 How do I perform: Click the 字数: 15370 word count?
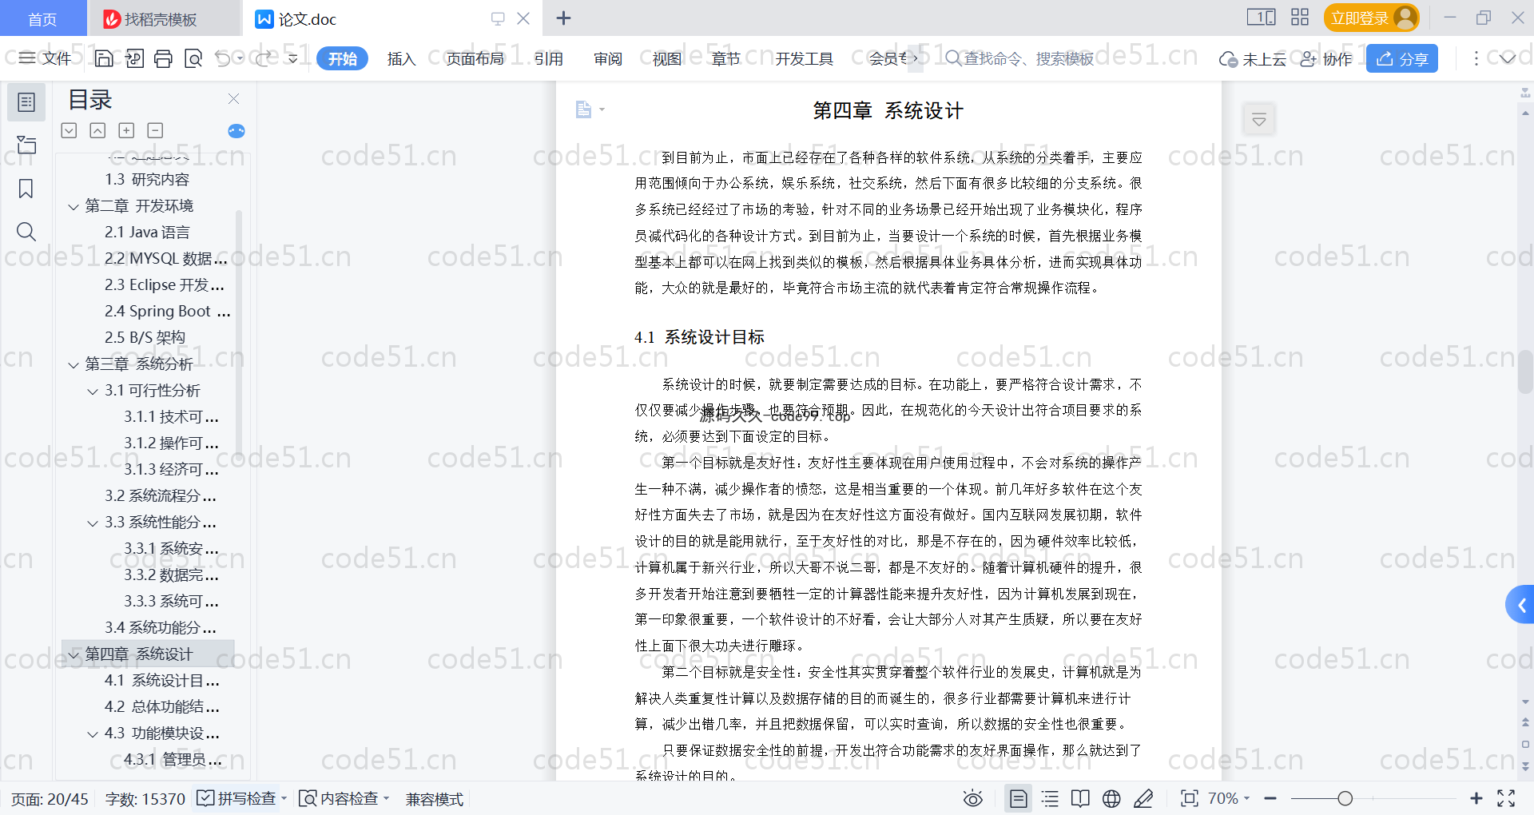point(145,799)
